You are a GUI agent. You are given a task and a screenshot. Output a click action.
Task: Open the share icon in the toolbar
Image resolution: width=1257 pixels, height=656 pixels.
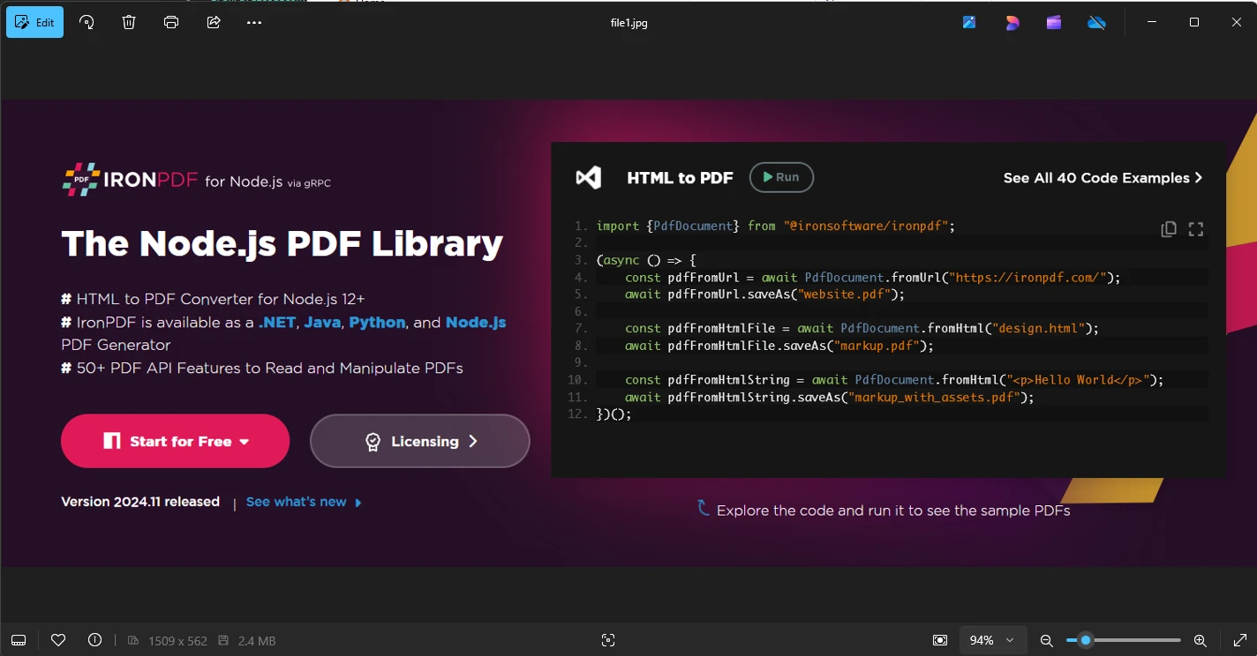click(x=214, y=22)
